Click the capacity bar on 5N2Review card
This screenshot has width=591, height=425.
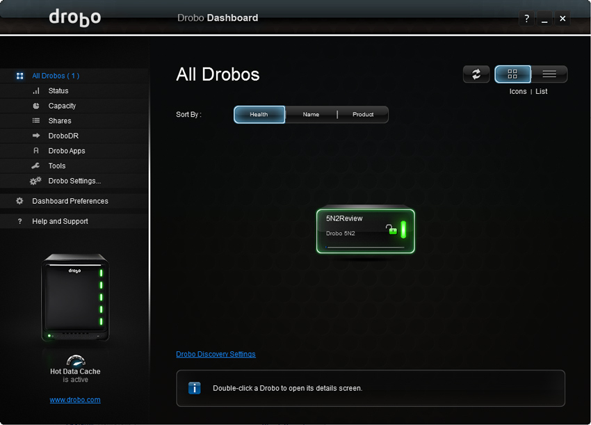click(365, 248)
